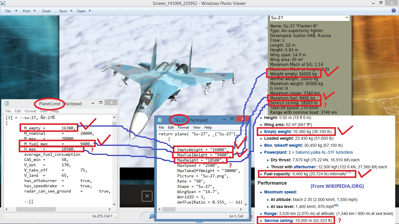This screenshot has width=399, height=224.
Task: Open Format menu in PlaneConst Notepad
Action: point(30,111)
